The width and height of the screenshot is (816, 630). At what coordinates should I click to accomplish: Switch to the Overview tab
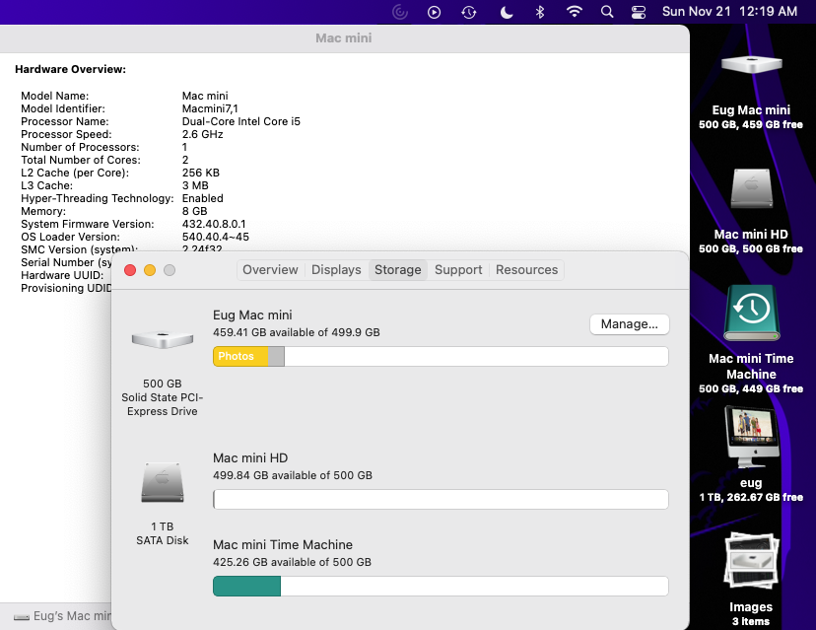pyautogui.click(x=270, y=270)
